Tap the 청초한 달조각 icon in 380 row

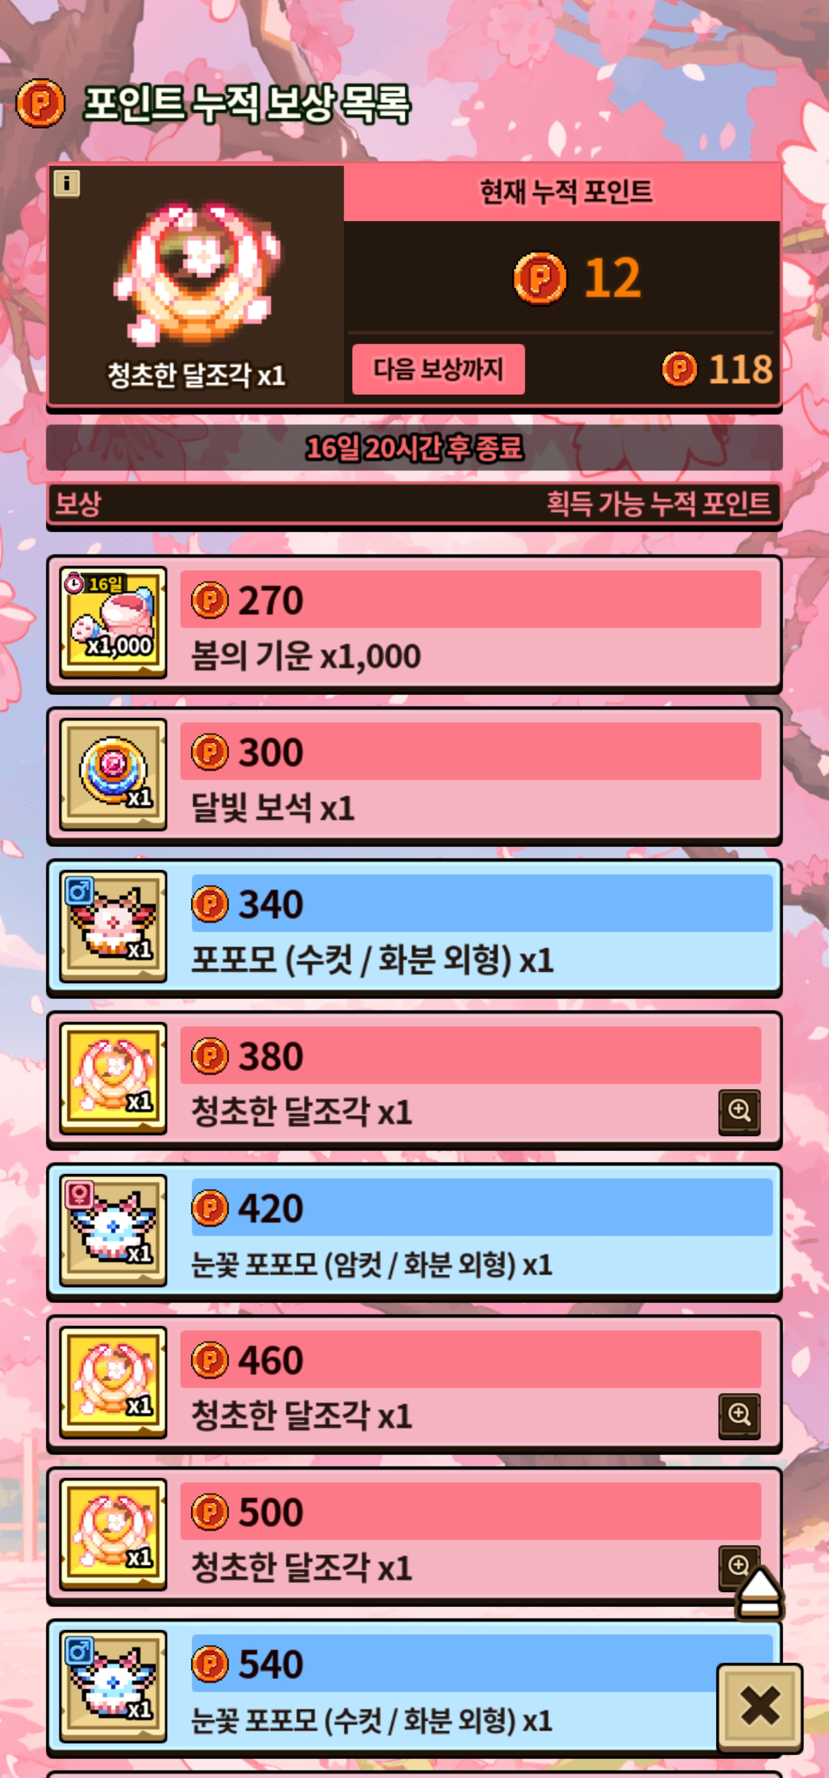(x=113, y=1078)
